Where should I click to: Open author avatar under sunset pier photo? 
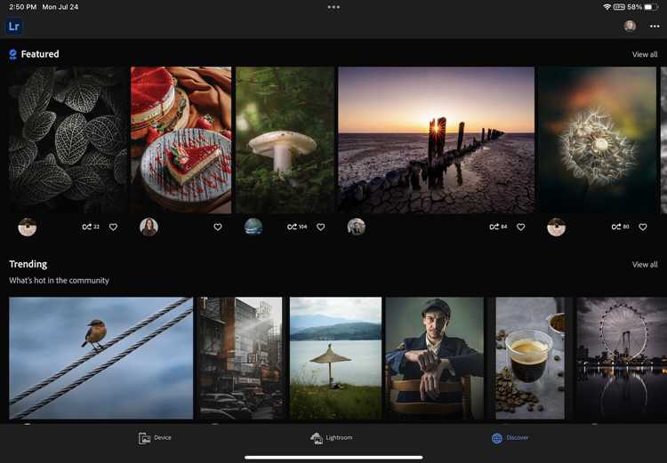(356, 227)
